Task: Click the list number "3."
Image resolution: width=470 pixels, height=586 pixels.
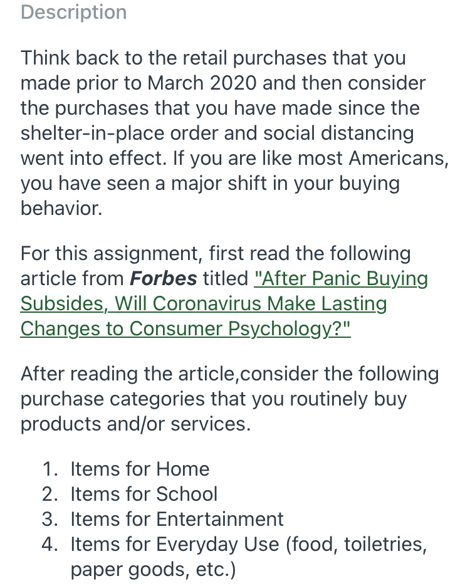Action: (51, 519)
